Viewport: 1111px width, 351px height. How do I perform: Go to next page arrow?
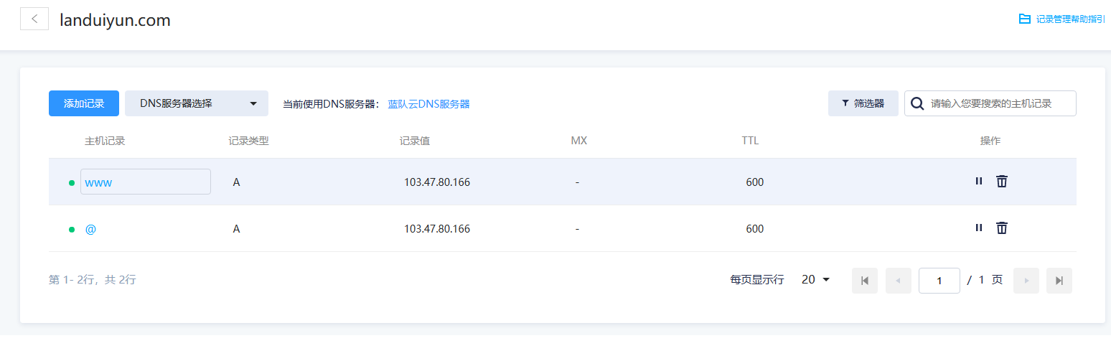(1026, 281)
